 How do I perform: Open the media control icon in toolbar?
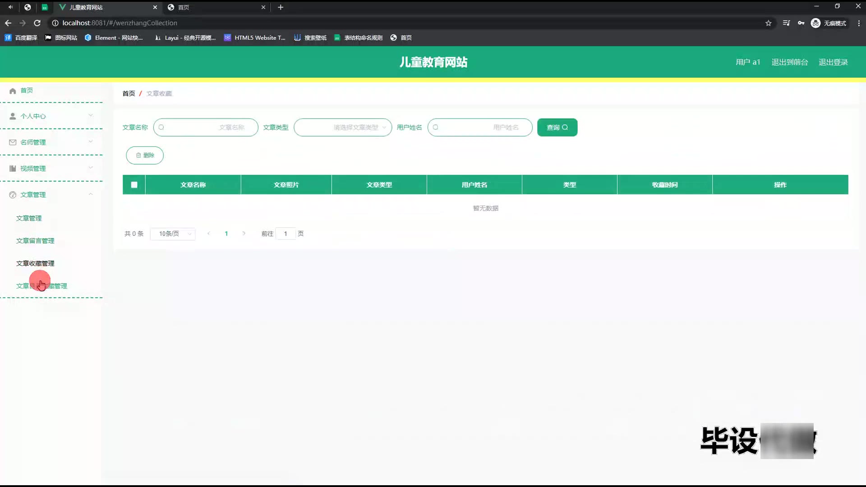[786, 23]
